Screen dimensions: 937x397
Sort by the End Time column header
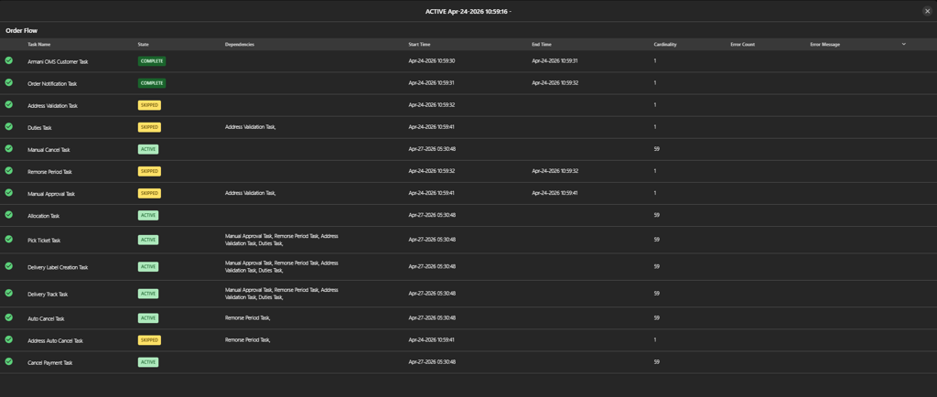coord(542,45)
